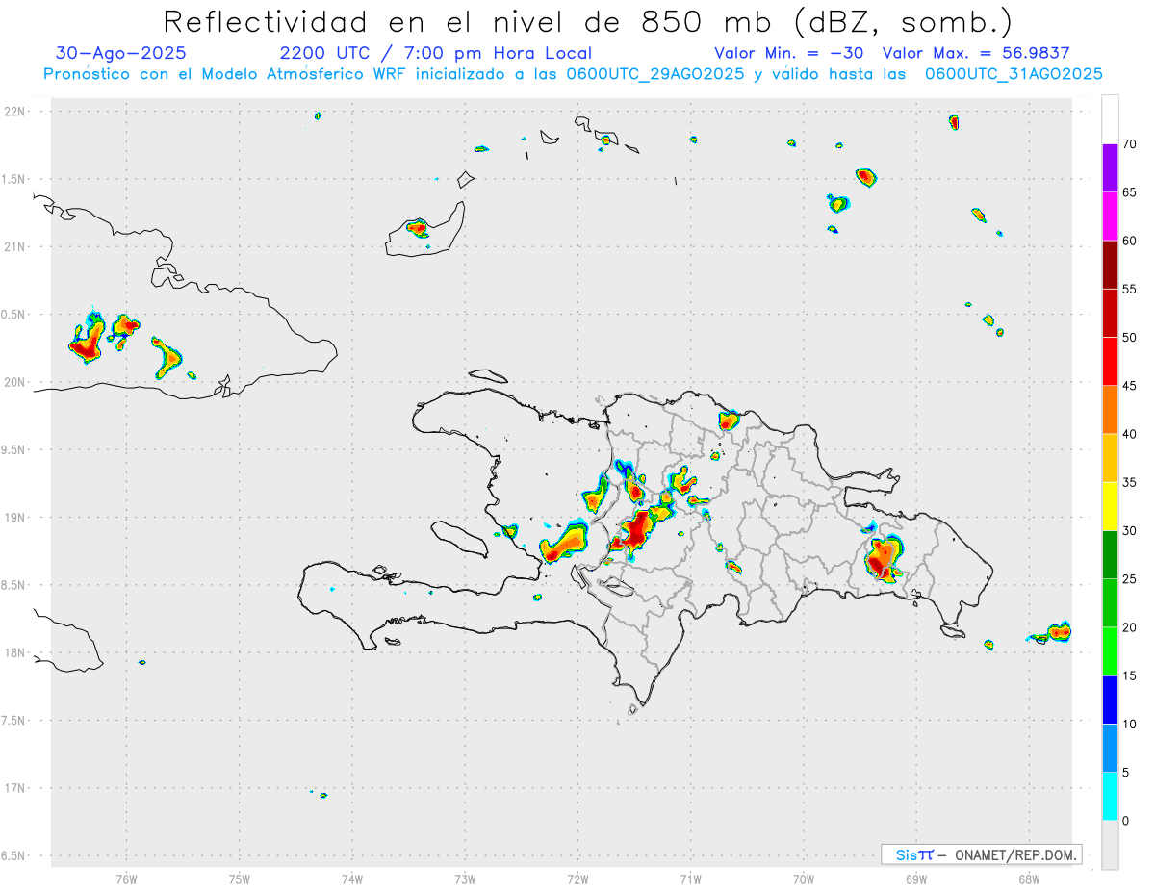Click the time text '2200 UTC / 7:00 pm Hora Local'
The width and height of the screenshot is (1155, 892).
[x=436, y=53]
